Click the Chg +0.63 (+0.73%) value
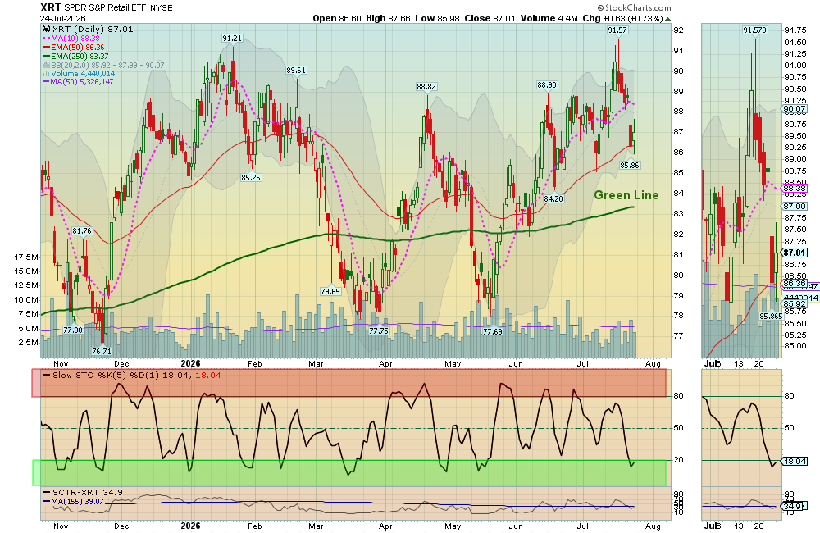 click(623, 18)
